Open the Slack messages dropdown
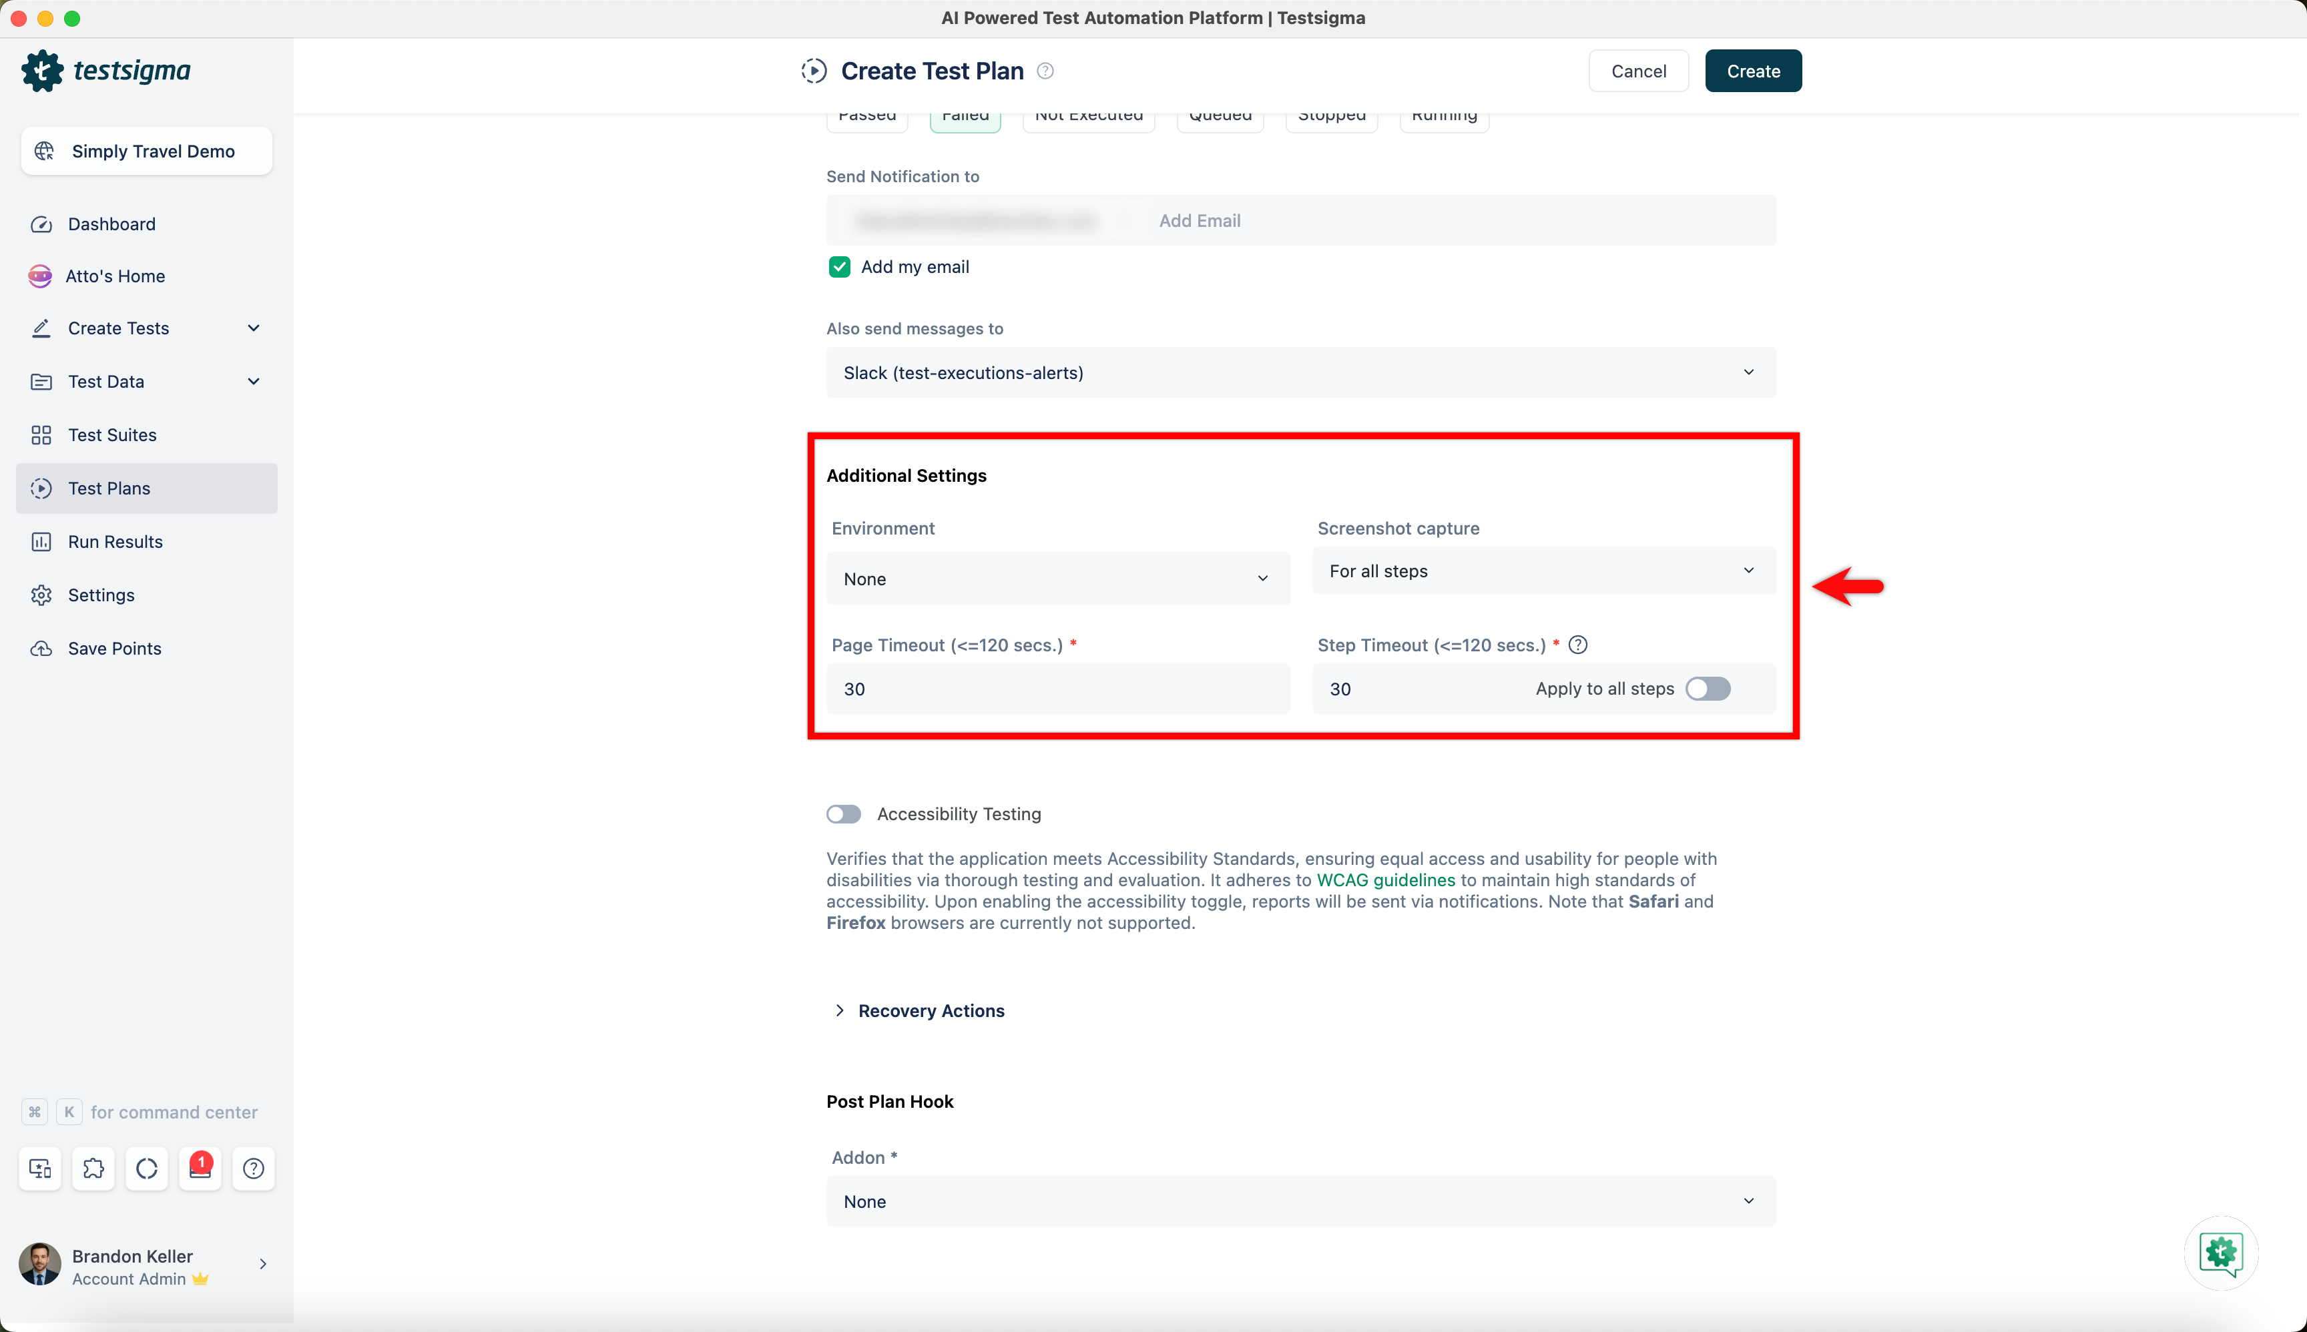 click(1300, 372)
